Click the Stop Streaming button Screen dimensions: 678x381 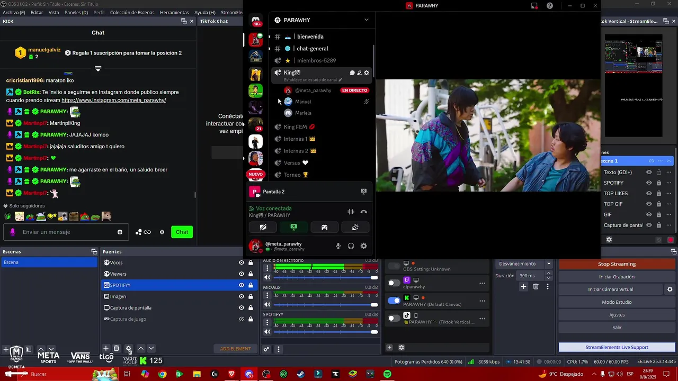pyautogui.click(x=617, y=264)
